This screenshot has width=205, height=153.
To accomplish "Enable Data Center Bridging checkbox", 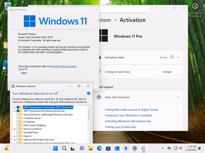I will click(18, 125).
